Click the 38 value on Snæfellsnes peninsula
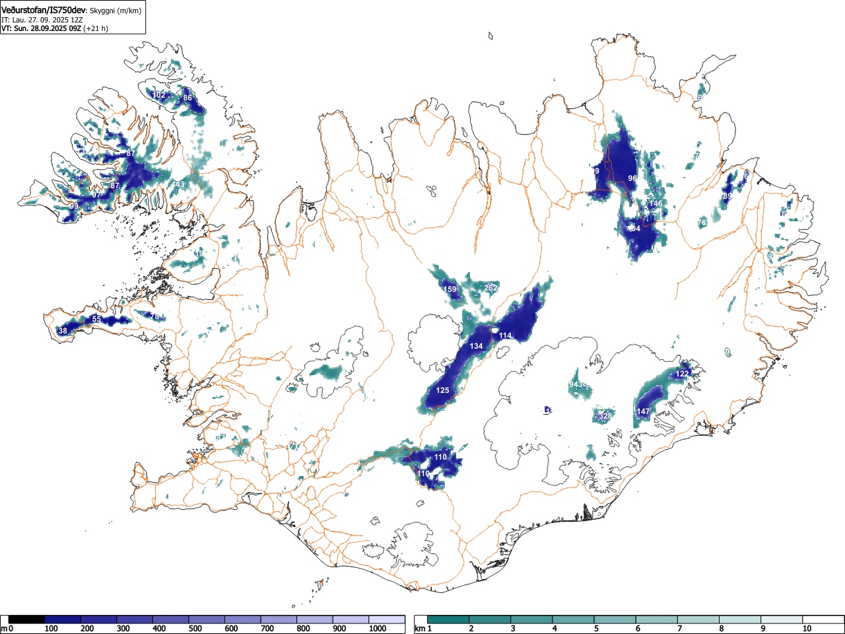The height and width of the screenshot is (634, 845). coord(63,331)
